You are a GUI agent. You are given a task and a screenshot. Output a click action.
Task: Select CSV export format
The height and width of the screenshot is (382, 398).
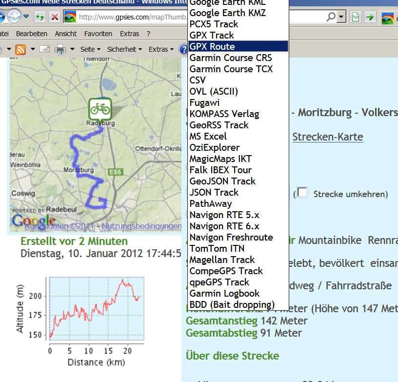[239, 80]
